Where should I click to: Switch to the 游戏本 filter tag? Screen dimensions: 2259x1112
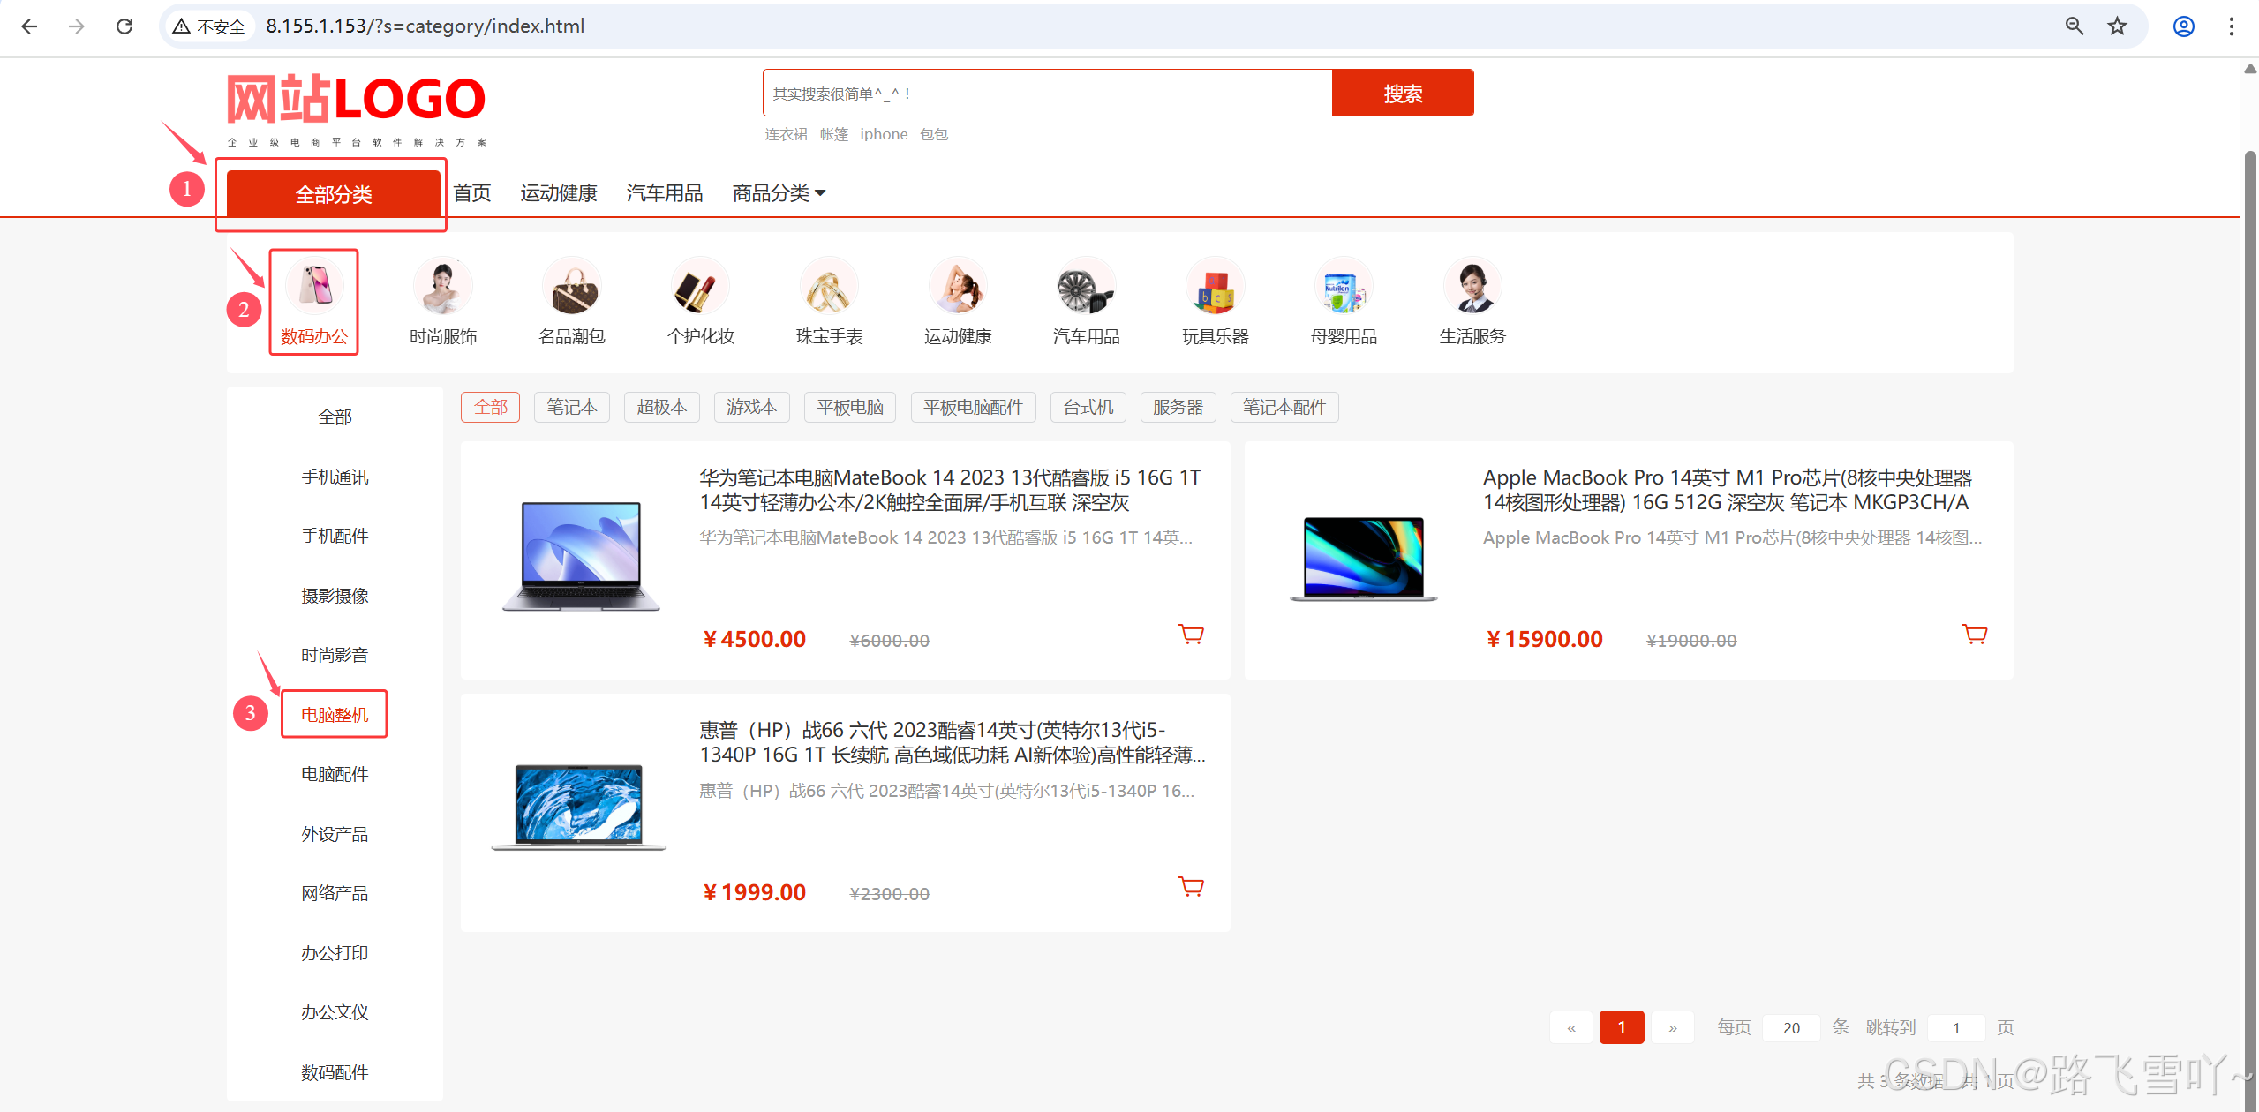tap(751, 407)
